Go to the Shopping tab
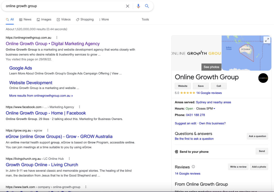274x192 pixels. pyautogui.click(x=85, y=19)
